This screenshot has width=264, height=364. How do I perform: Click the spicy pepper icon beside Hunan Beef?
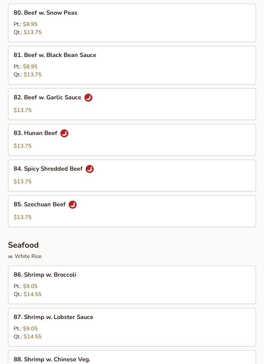(x=64, y=133)
